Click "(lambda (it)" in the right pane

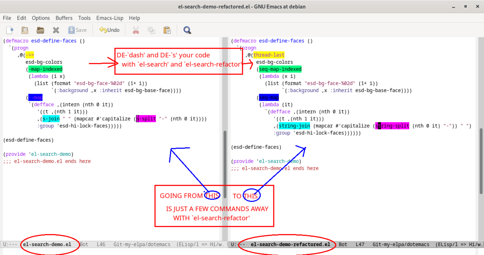(x=276, y=105)
